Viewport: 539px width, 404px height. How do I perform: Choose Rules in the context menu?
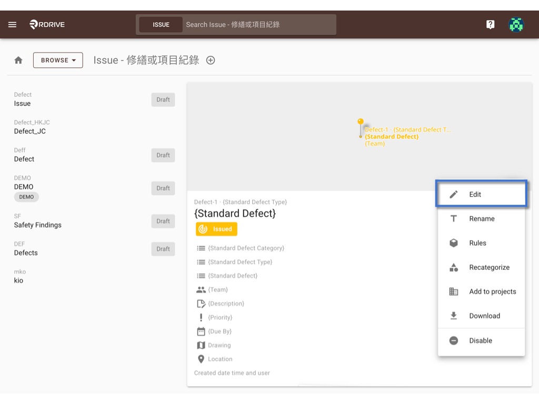[x=481, y=243]
